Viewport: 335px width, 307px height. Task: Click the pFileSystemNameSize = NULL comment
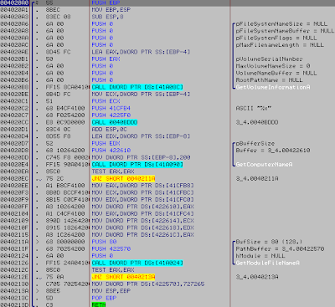click(x=281, y=23)
